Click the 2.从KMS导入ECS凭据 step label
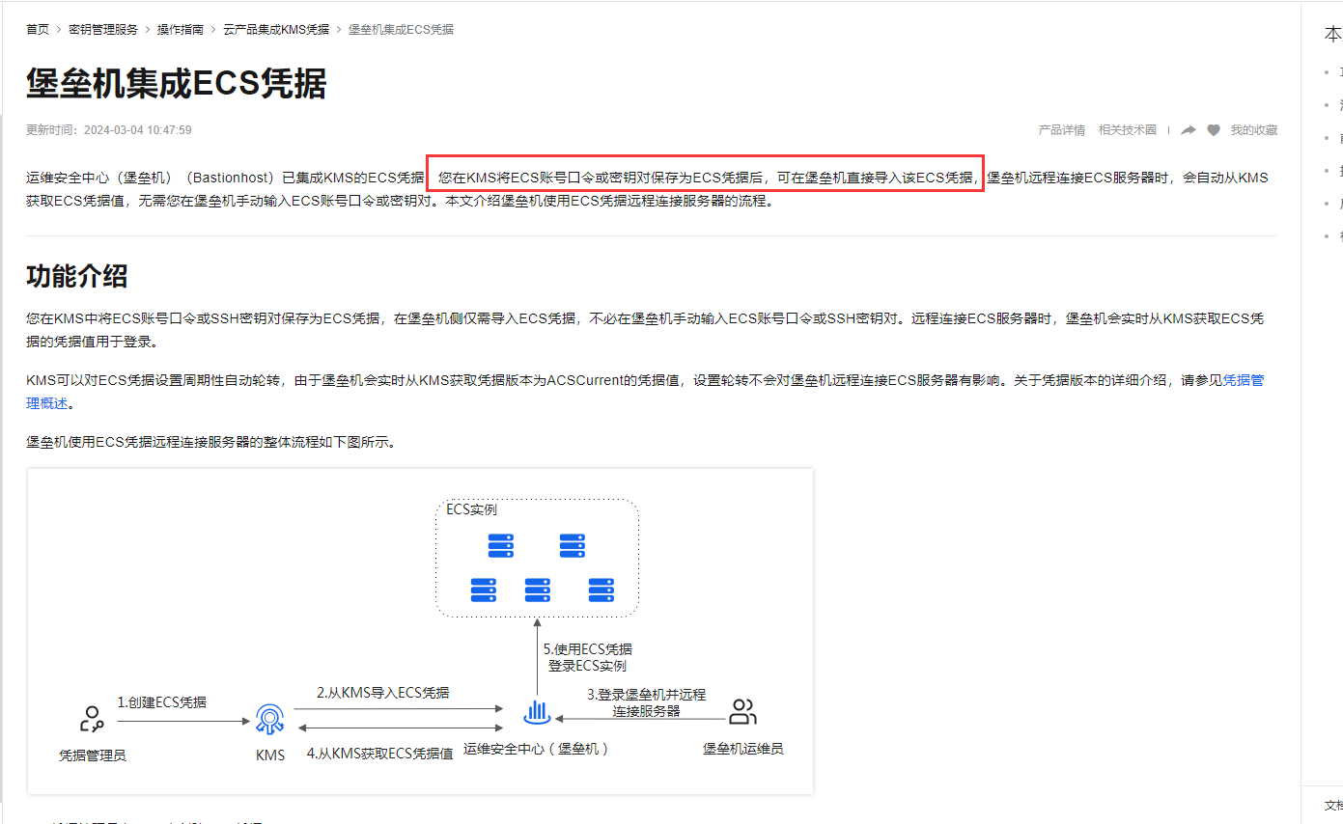1343x824 pixels. point(383,693)
